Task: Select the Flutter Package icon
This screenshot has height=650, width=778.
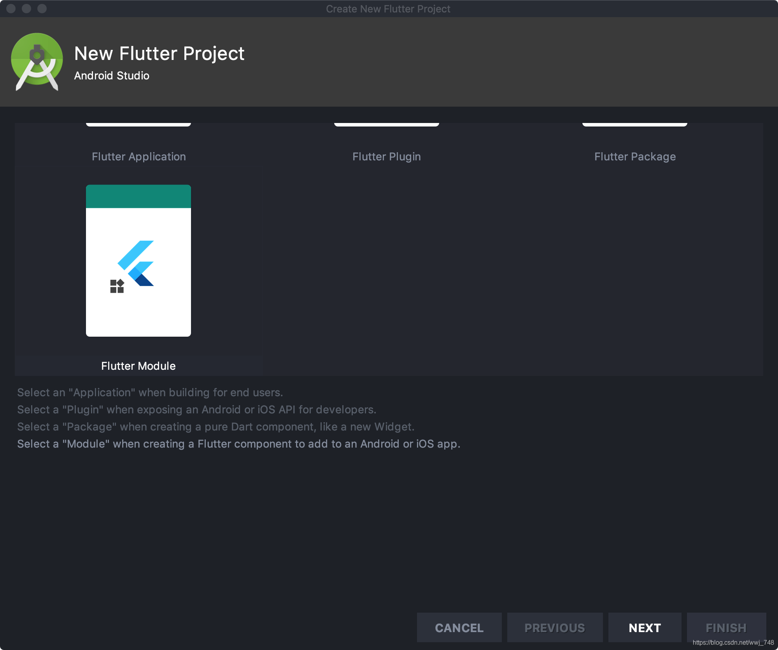Action: tap(634, 123)
